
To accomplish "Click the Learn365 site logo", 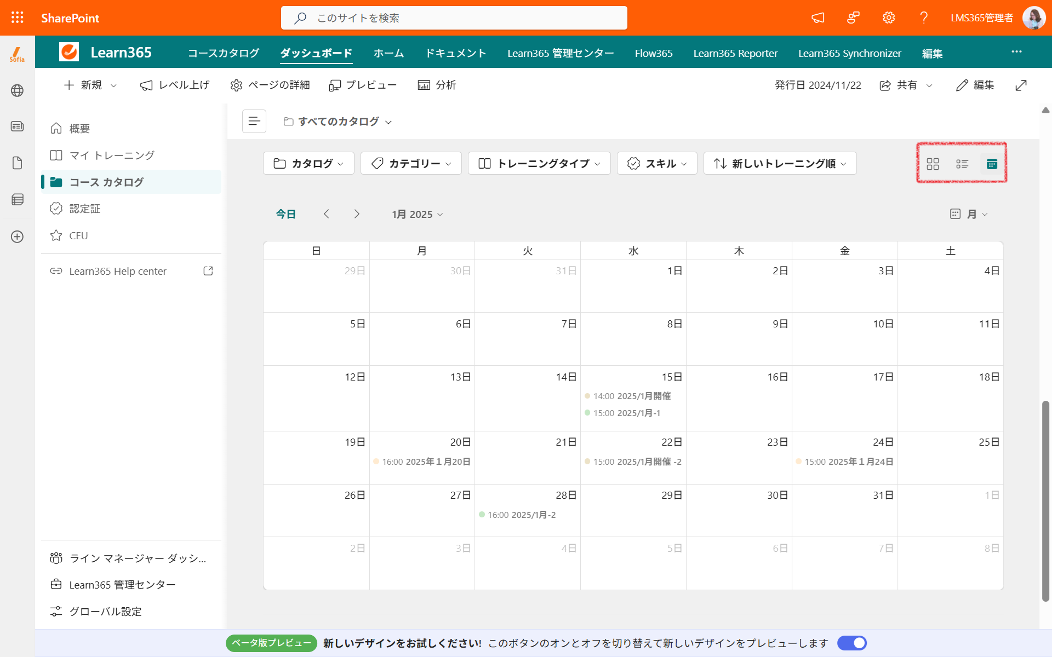I will (69, 52).
